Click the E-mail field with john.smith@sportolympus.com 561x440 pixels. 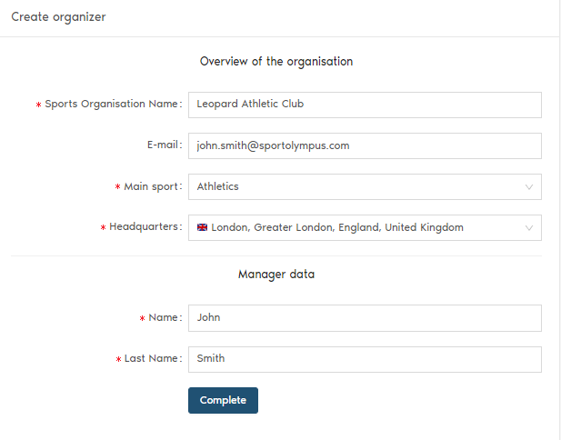[364, 145]
